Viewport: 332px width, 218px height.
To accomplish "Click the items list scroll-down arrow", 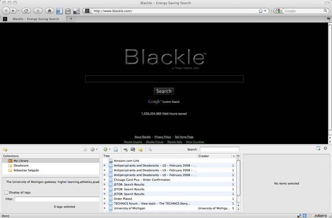I will point(238,209).
